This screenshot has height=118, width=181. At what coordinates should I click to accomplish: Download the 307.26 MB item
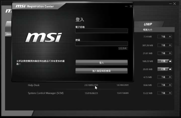coord(165,45)
